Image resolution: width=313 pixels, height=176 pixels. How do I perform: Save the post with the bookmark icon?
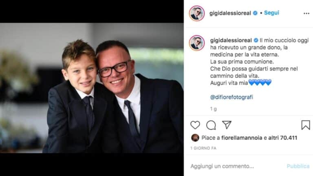point(306,125)
